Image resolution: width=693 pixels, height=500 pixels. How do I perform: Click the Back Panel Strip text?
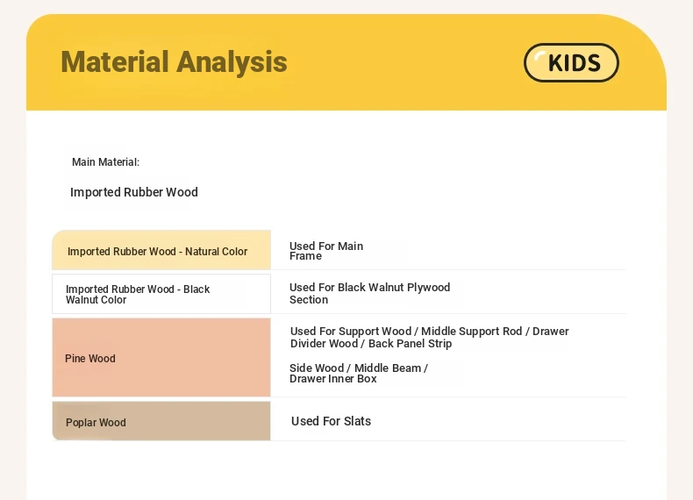click(x=411, y=344)
